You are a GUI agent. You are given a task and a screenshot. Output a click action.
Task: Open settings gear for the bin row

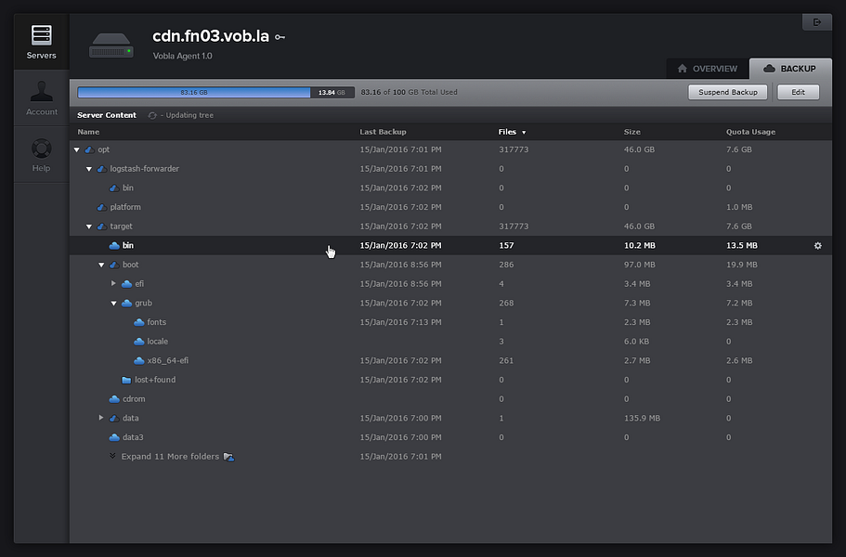[818, 246]
